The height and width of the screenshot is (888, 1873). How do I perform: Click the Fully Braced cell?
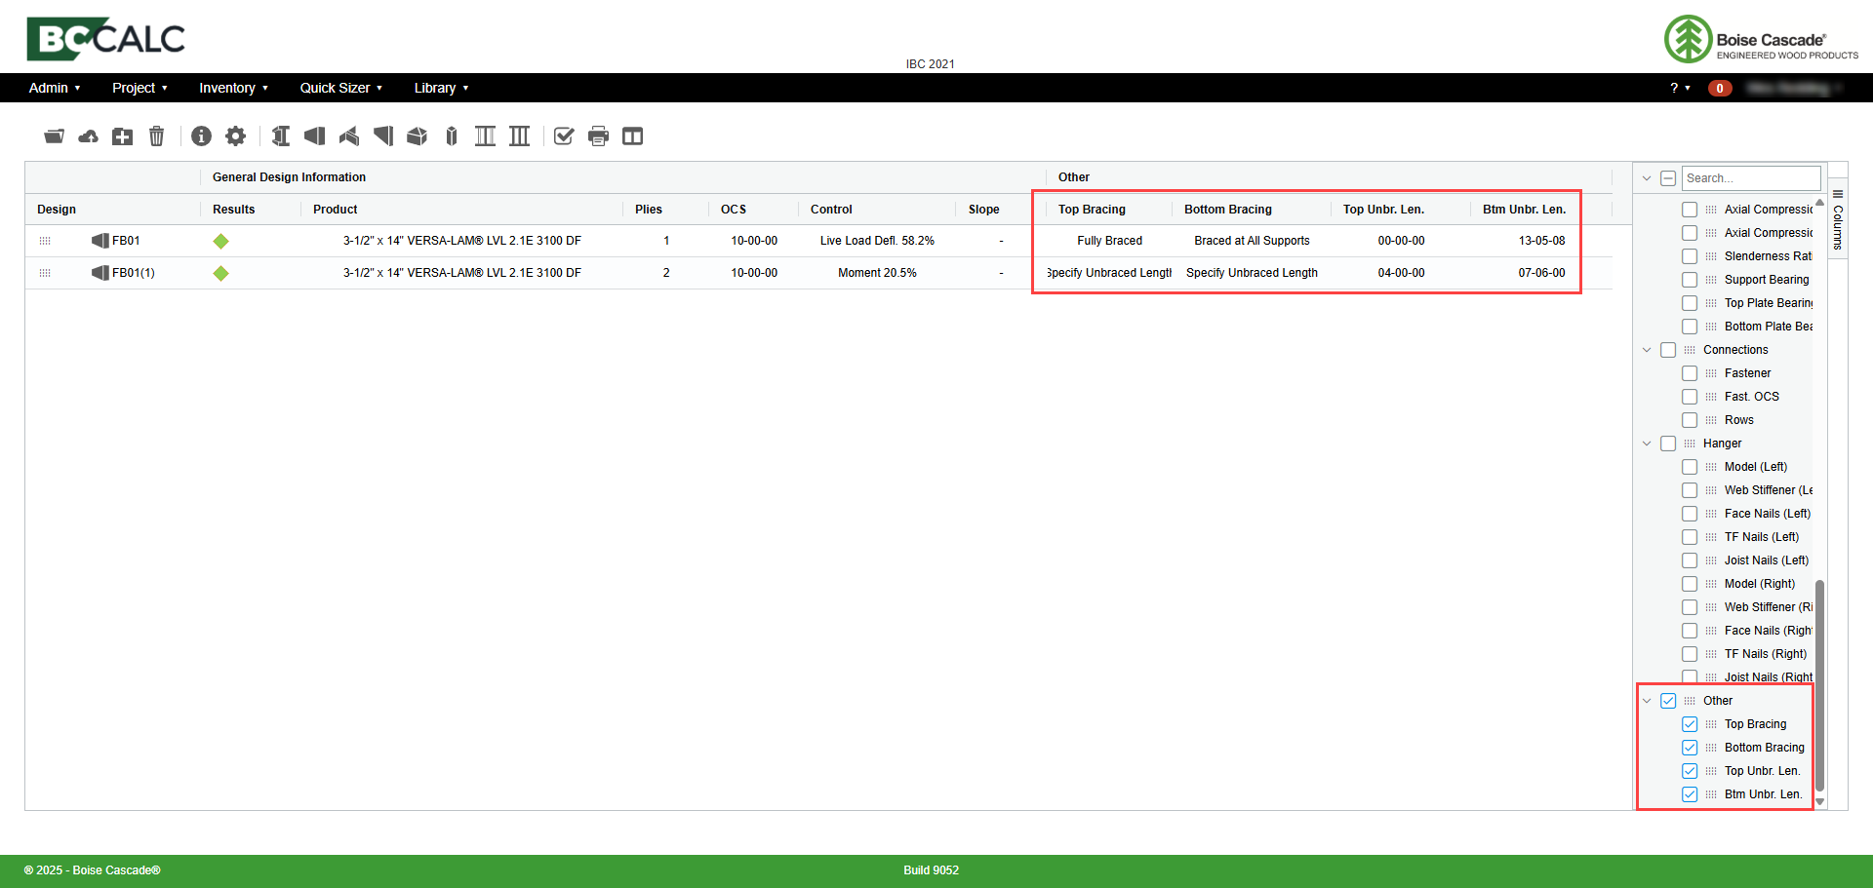1109,241
